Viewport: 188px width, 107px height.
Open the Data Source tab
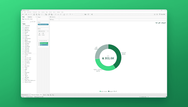click(x=25, y=95)
